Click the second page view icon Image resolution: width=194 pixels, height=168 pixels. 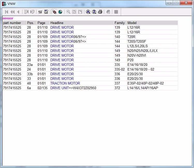tap(80, 12)
